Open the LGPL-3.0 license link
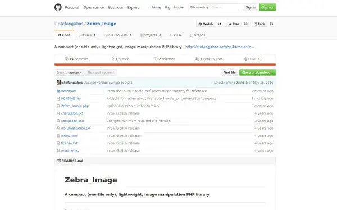The image size is (337, 210). tap(253, 59)
